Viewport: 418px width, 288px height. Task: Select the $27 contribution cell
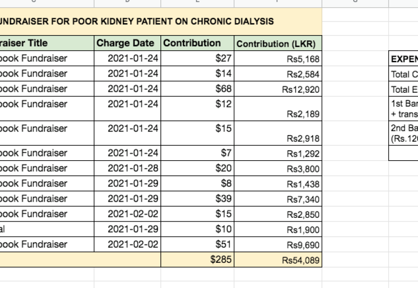[197, 58]
